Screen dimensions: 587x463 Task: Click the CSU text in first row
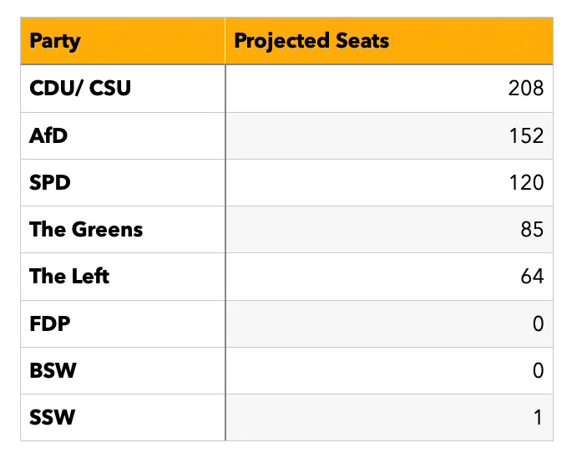click(110, 89)
